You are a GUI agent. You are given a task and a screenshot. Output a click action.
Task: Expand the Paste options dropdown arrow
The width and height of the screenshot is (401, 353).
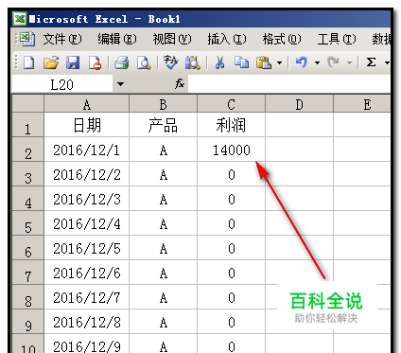point(279,62)
